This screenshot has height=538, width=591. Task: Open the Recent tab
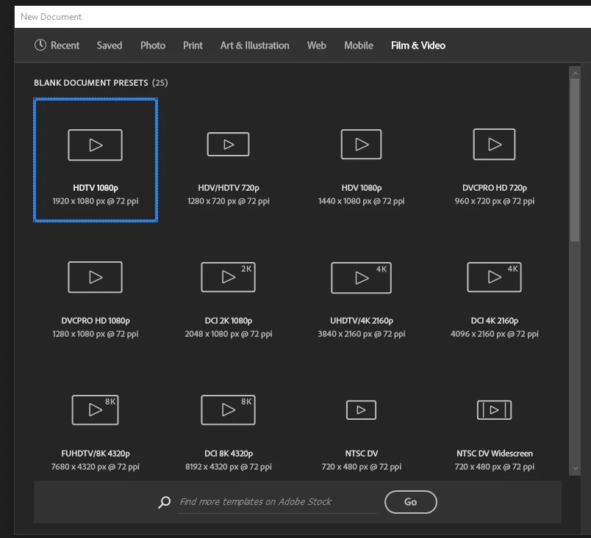[x=65, y=46]
